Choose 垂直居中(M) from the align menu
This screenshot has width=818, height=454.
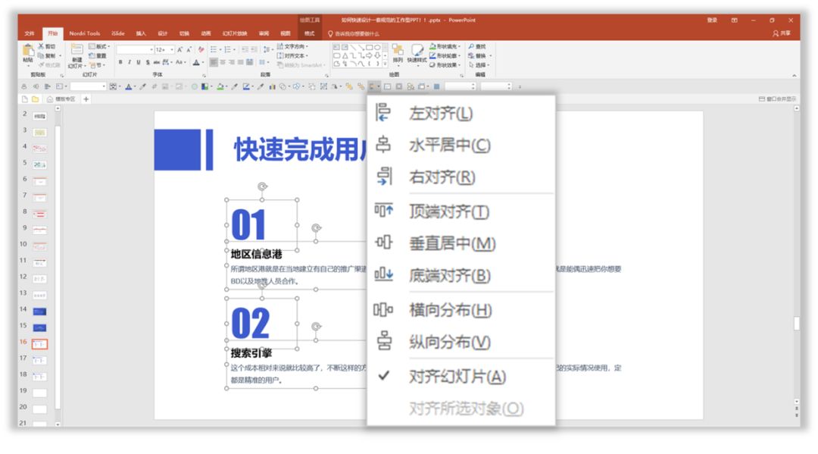click(461, 243)
